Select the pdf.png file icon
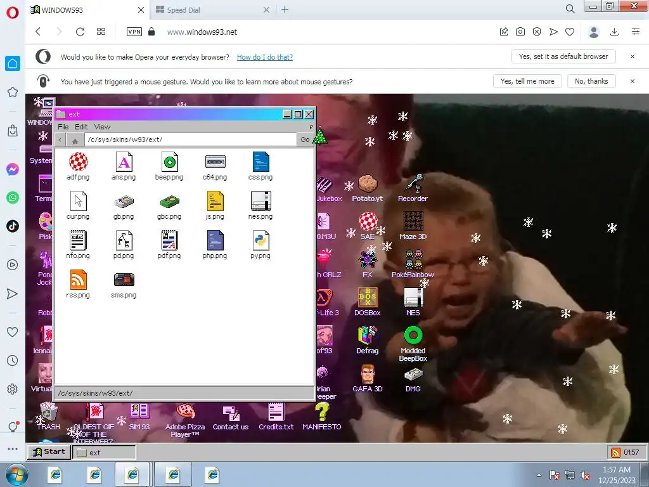 169,240
